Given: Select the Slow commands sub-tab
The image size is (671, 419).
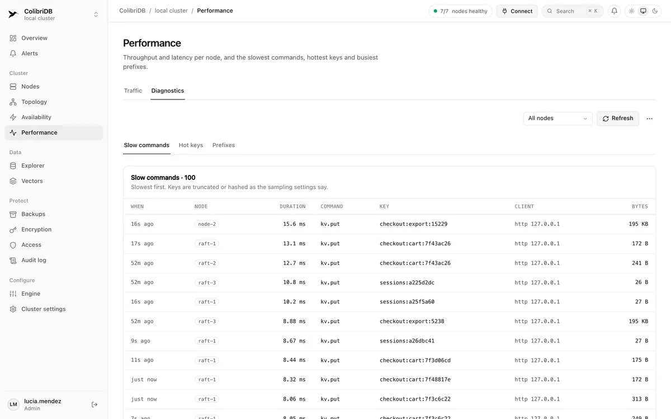Looking at the screenshot, I should pyautogui.click(x=147, y=145).
